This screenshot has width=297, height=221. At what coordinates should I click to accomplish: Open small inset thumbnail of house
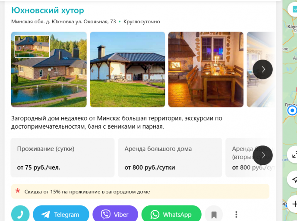32,47
